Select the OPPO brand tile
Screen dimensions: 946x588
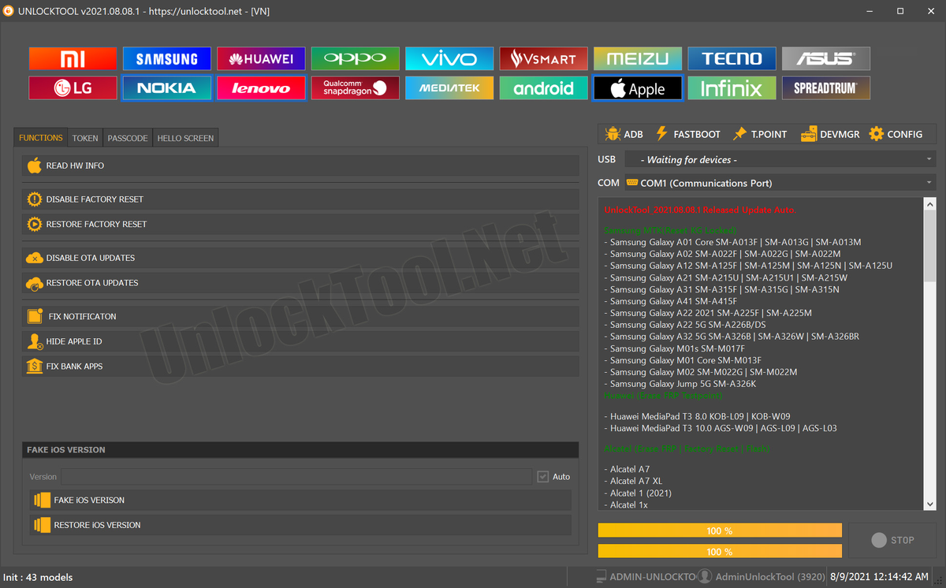tap(355, 58)
